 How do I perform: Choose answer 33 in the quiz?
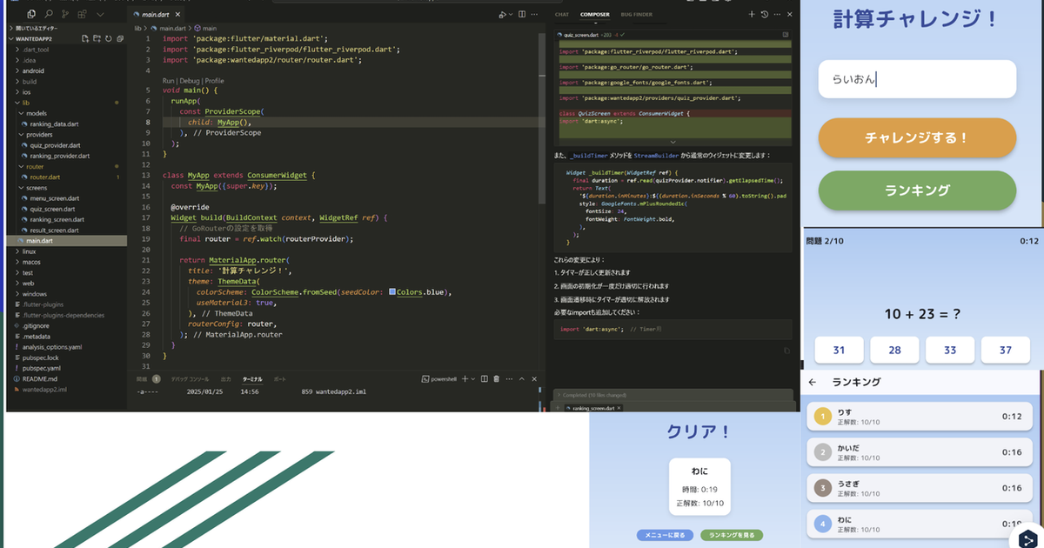click(x=950, y=350)
